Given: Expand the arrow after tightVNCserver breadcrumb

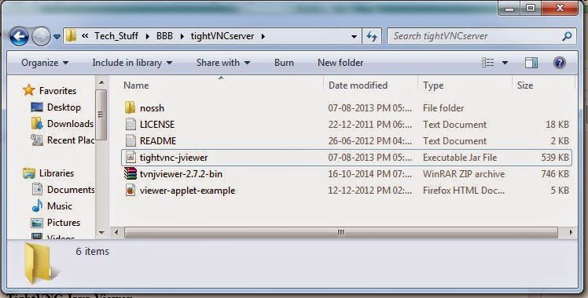Looking at the screenshot, I should (x=263, y=36).
